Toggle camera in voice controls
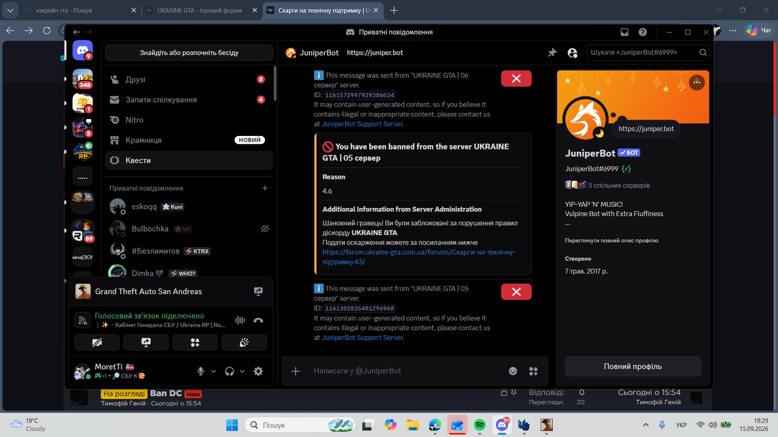778x437 pixels. point(97,342)
